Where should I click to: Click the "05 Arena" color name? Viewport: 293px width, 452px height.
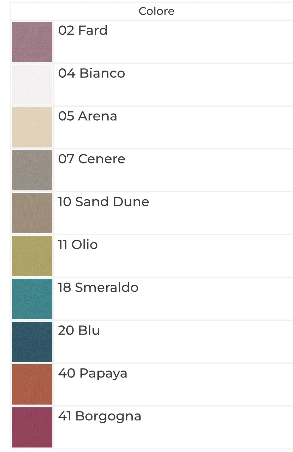(88, 116)
